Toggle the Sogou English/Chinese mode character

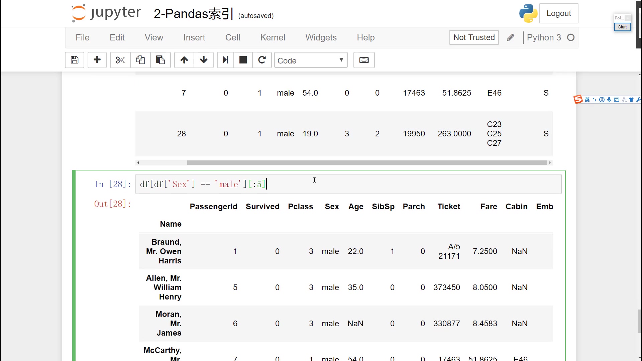[587, 100]
